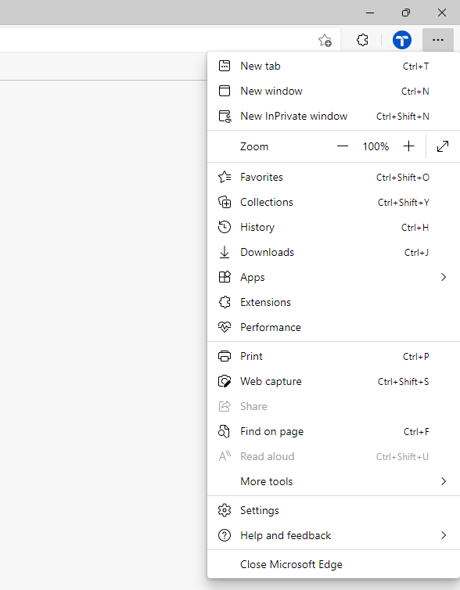The width and height of the screenshot is (460, 590).
Task: Click the Ctrl+Shift+S shortcut text
Action: click(x=403, y=382)
